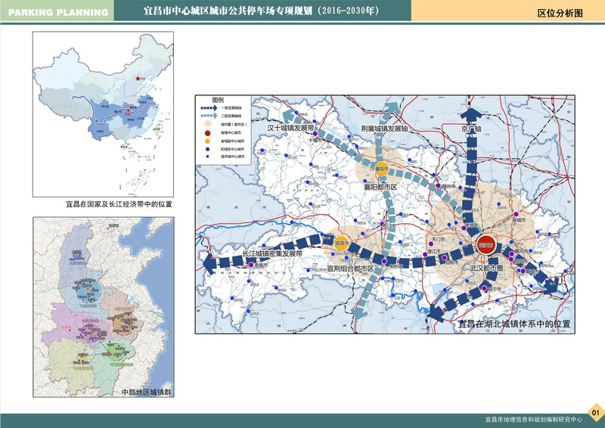The height and width of the screenshot is (428, 605).
Task: Click the red star on China map
Action: pos(137,78)
